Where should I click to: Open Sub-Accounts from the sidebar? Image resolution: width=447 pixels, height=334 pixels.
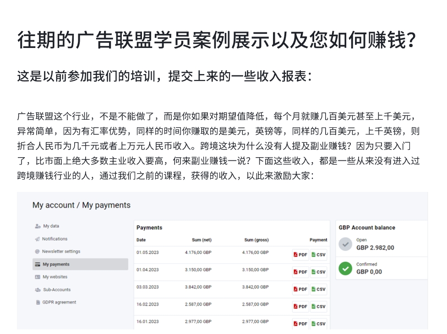tap(56, 290)
